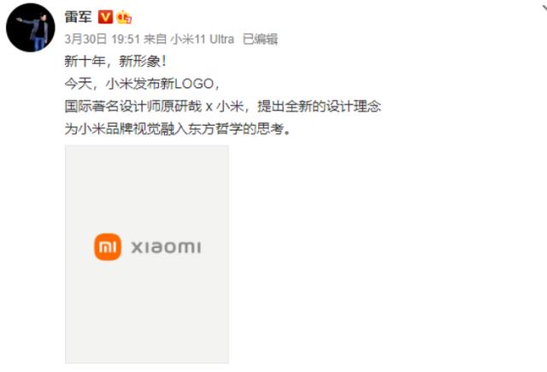Click the line 今天，小米发布新LOGO
This screenshot has width=547, height=372.
[x=143, y=84]
